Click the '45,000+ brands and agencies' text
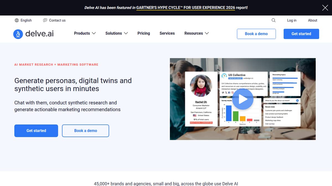Viewport: 332px width, 186px height. 166,184
